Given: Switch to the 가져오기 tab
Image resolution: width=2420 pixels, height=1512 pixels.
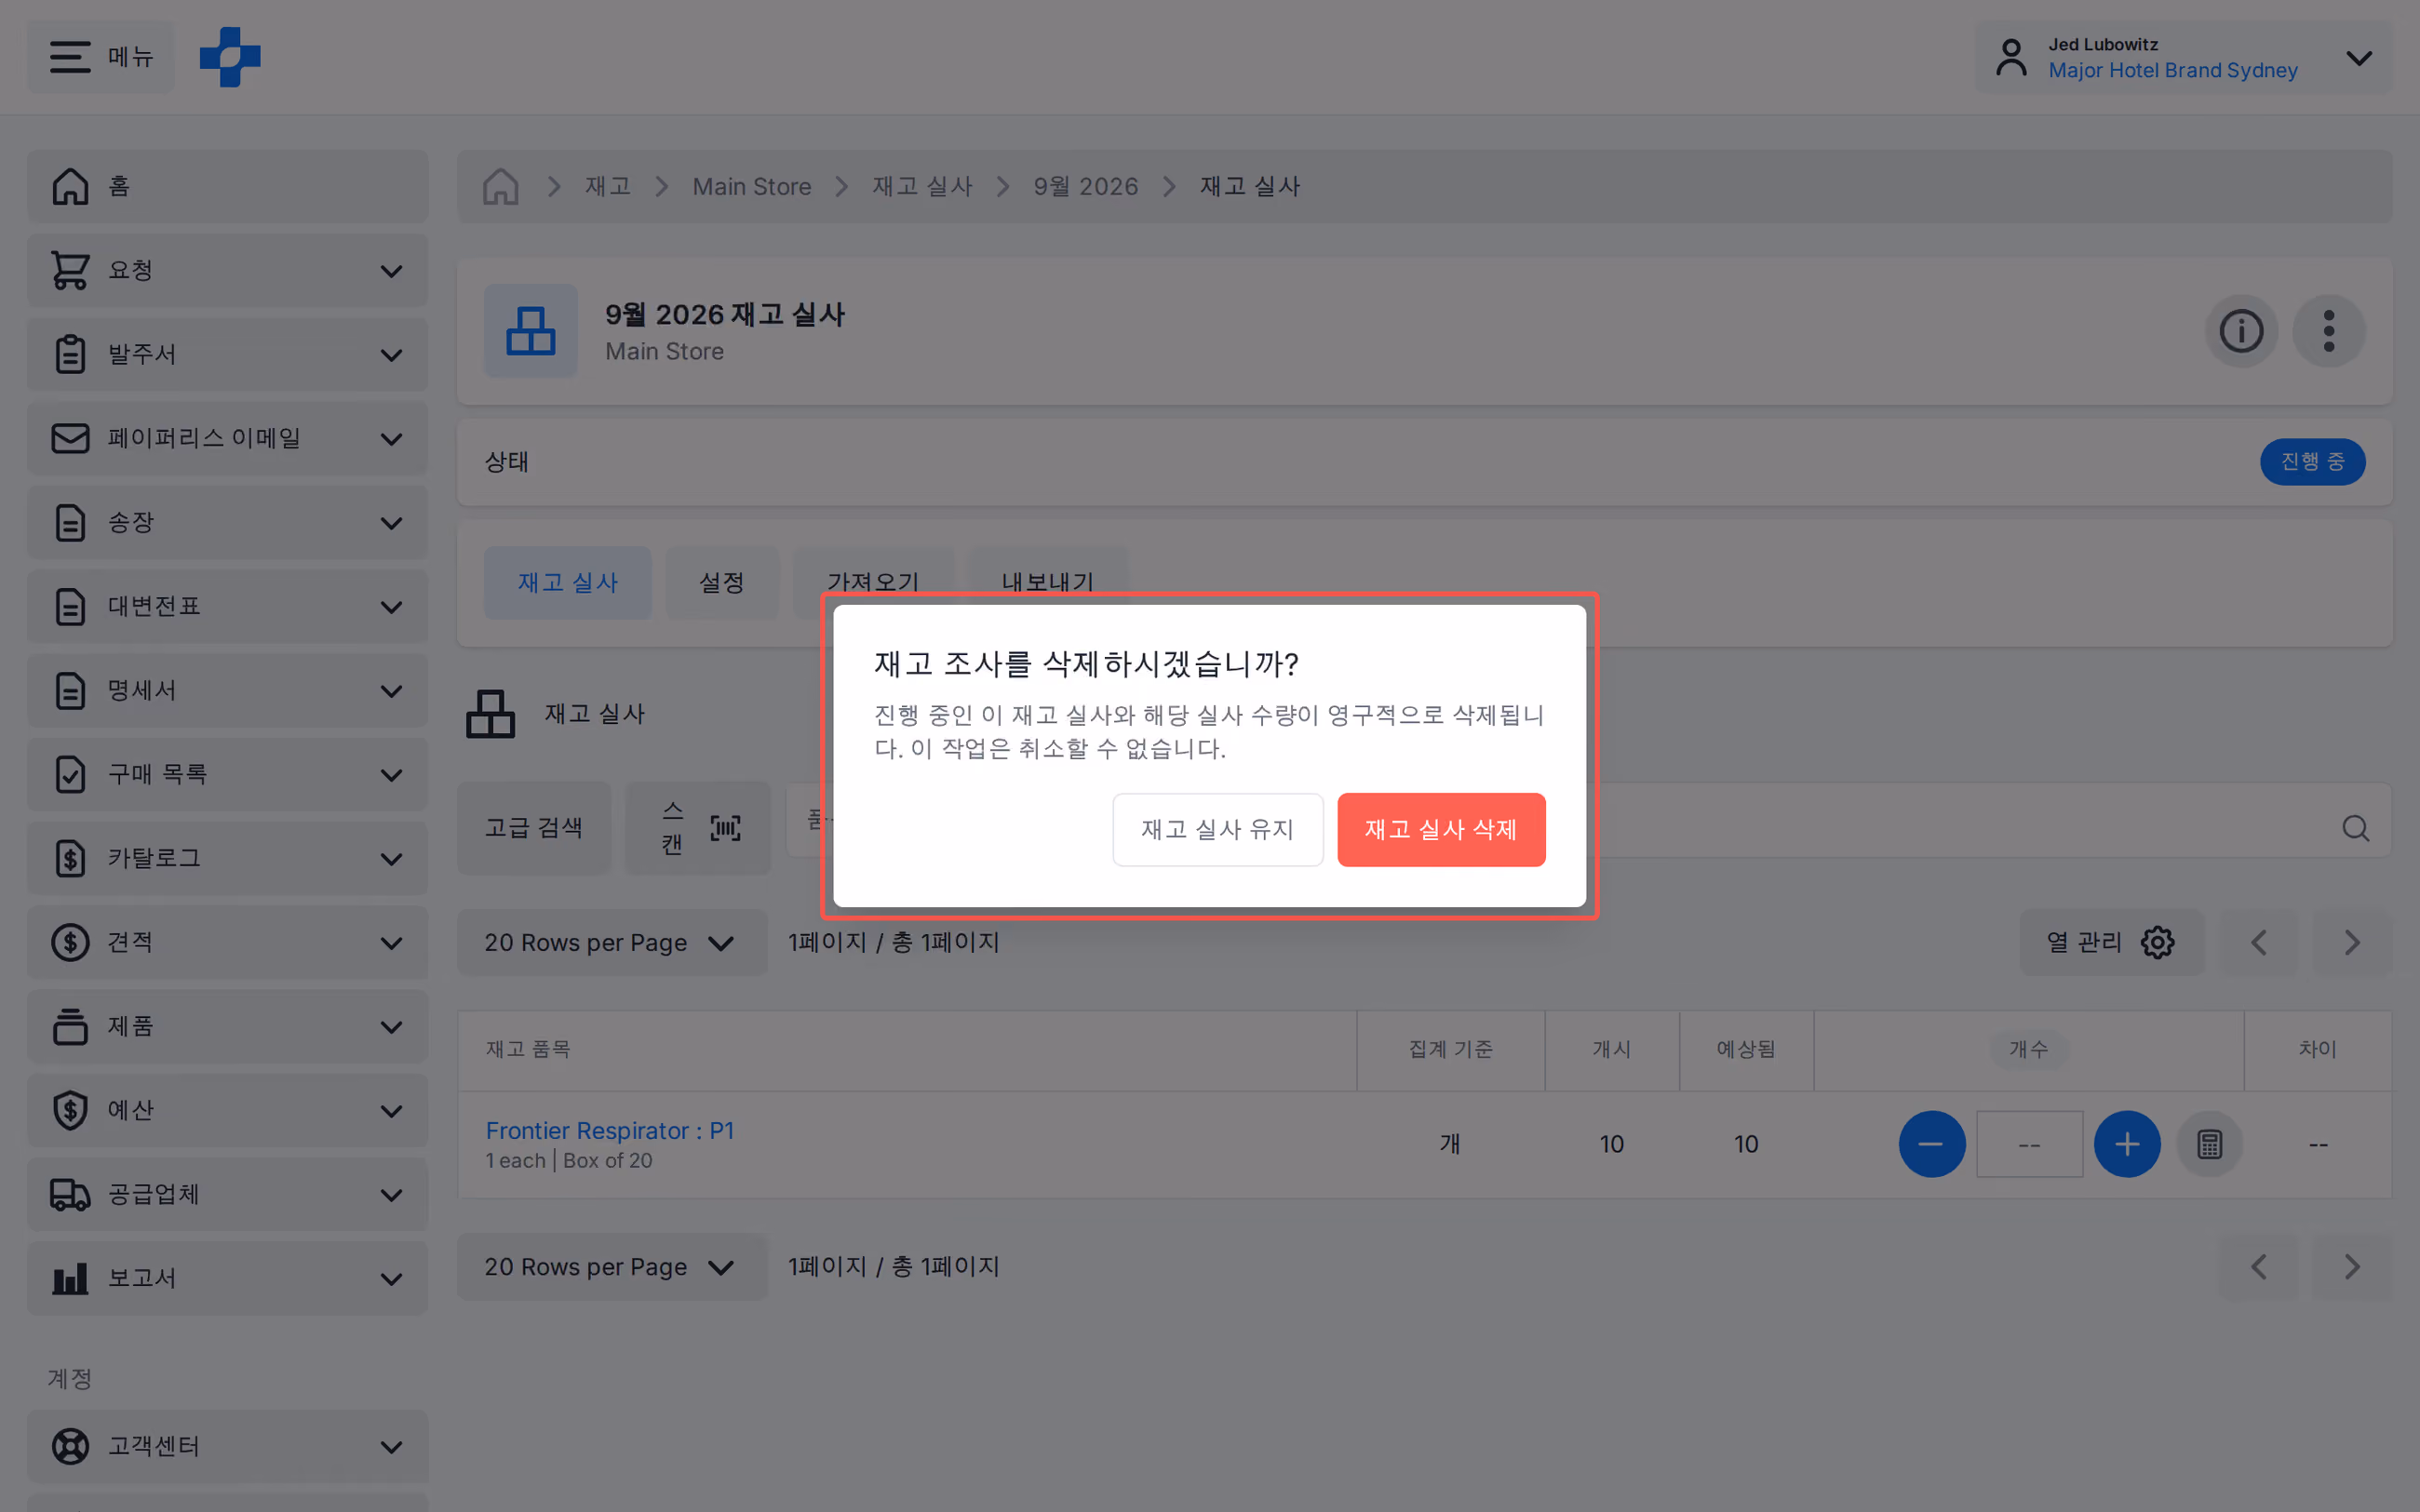Looking at the screenshot, I should [x=872, y=572].
